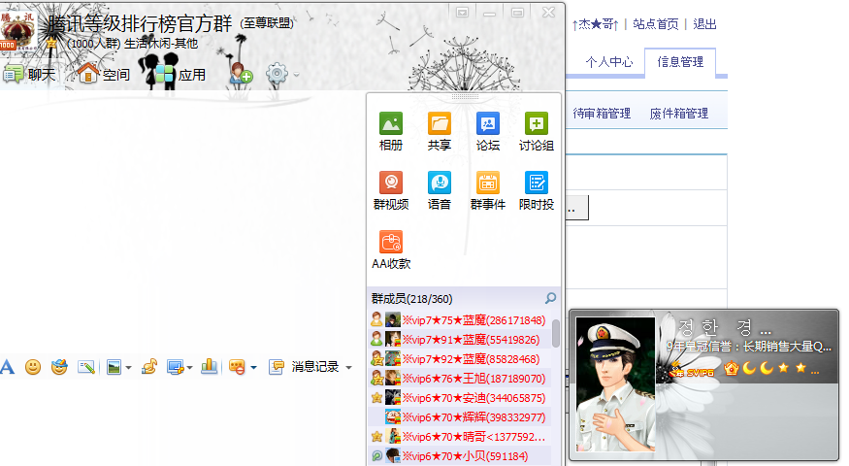This screenshot has width=849, height=466.
Task: Open the 共享 (Share) group files
Action: pyautogui.click(x=440, y=131)
